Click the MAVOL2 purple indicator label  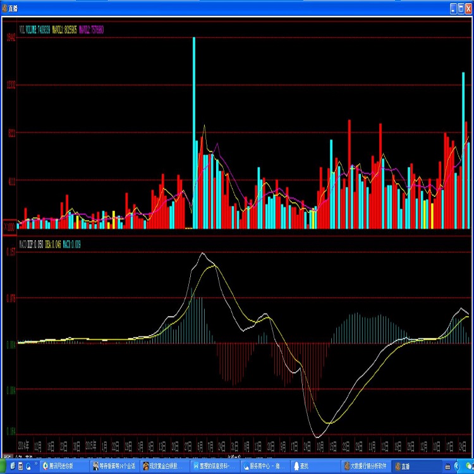coord(92,29)
